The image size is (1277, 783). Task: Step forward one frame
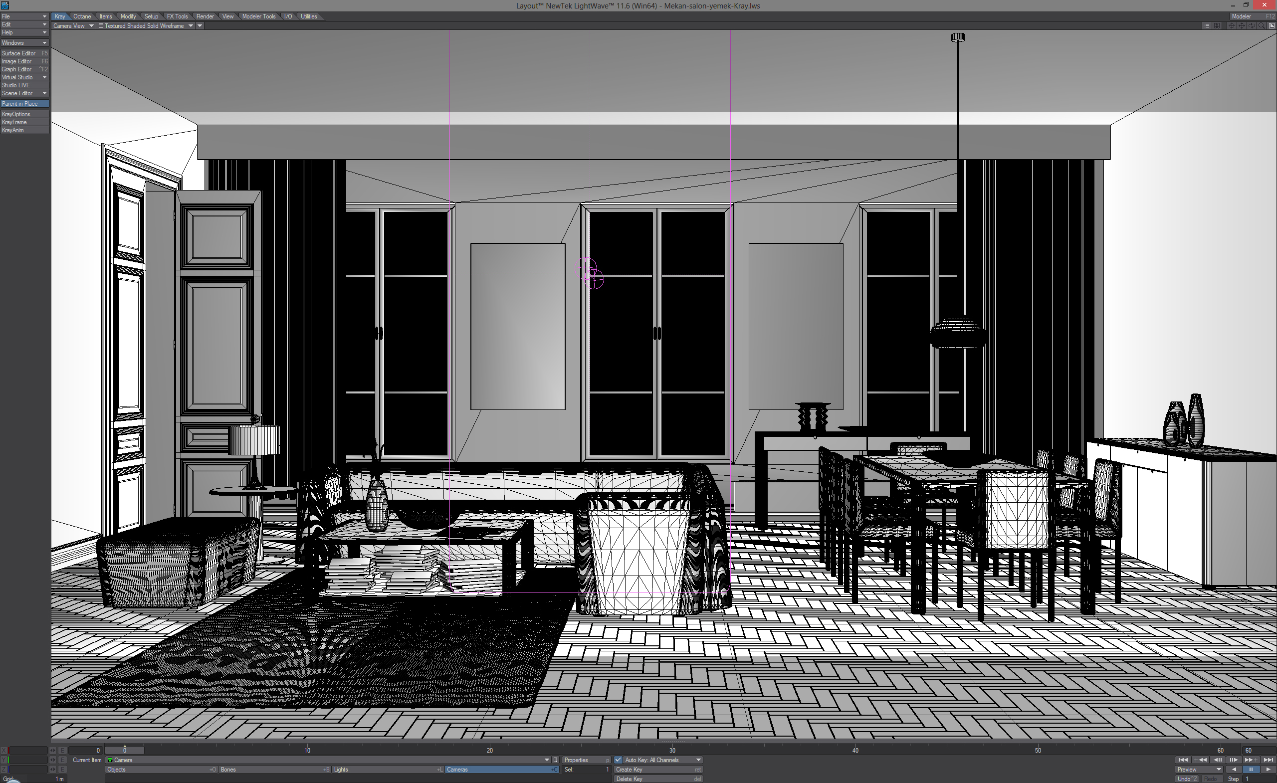click(x=1234, y=760)
